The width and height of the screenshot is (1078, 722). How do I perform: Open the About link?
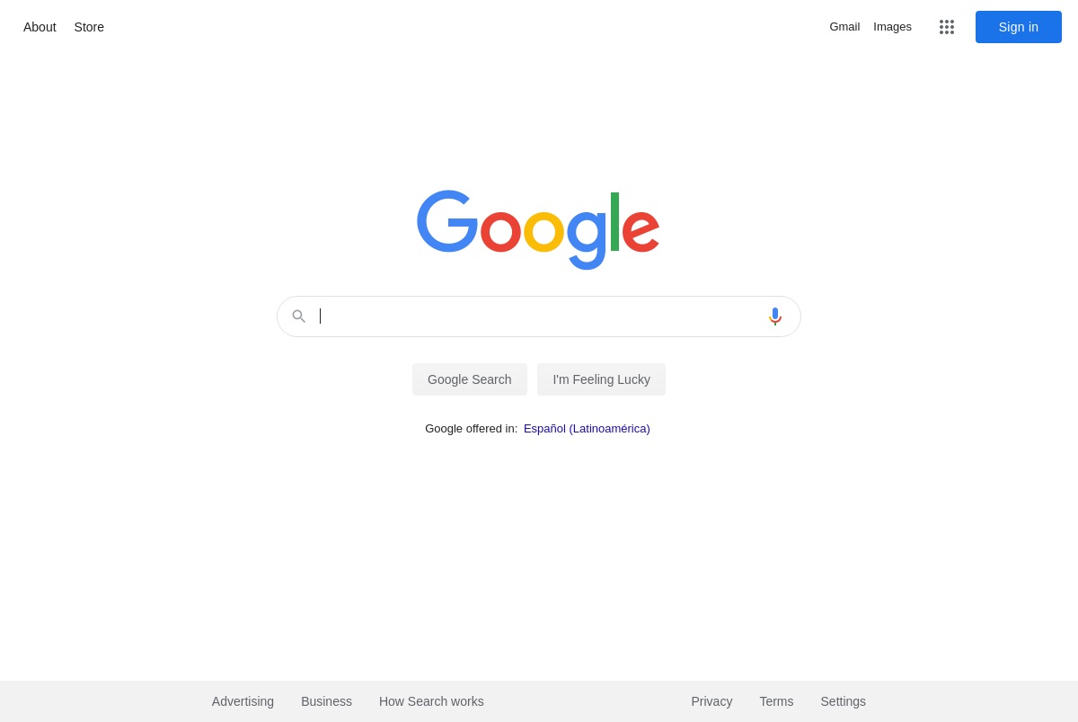pyautogui.click(x=40, y=27)
